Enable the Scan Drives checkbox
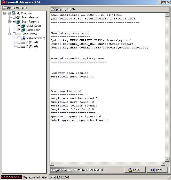Screen dimensions: 171x180 pos(14,34)
